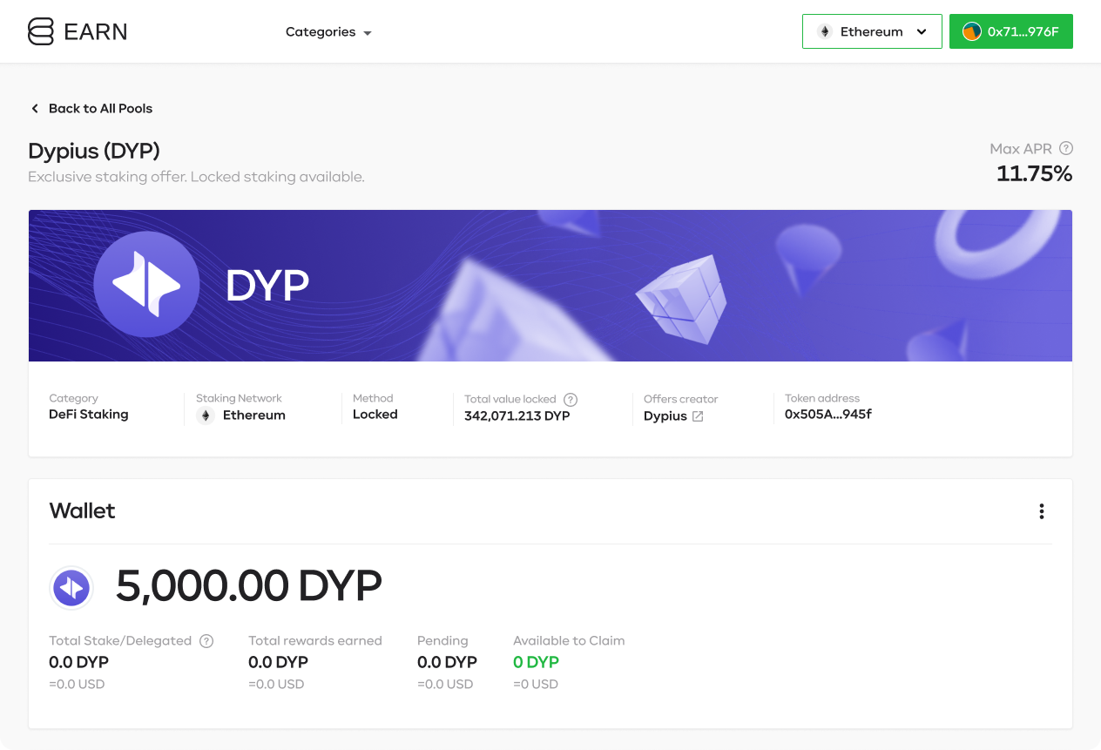Image resolution: width=1101 pixels, height=750 pixels.
Task: Click the Ethereum icon in the network selector
Action: tap(825, 32)
